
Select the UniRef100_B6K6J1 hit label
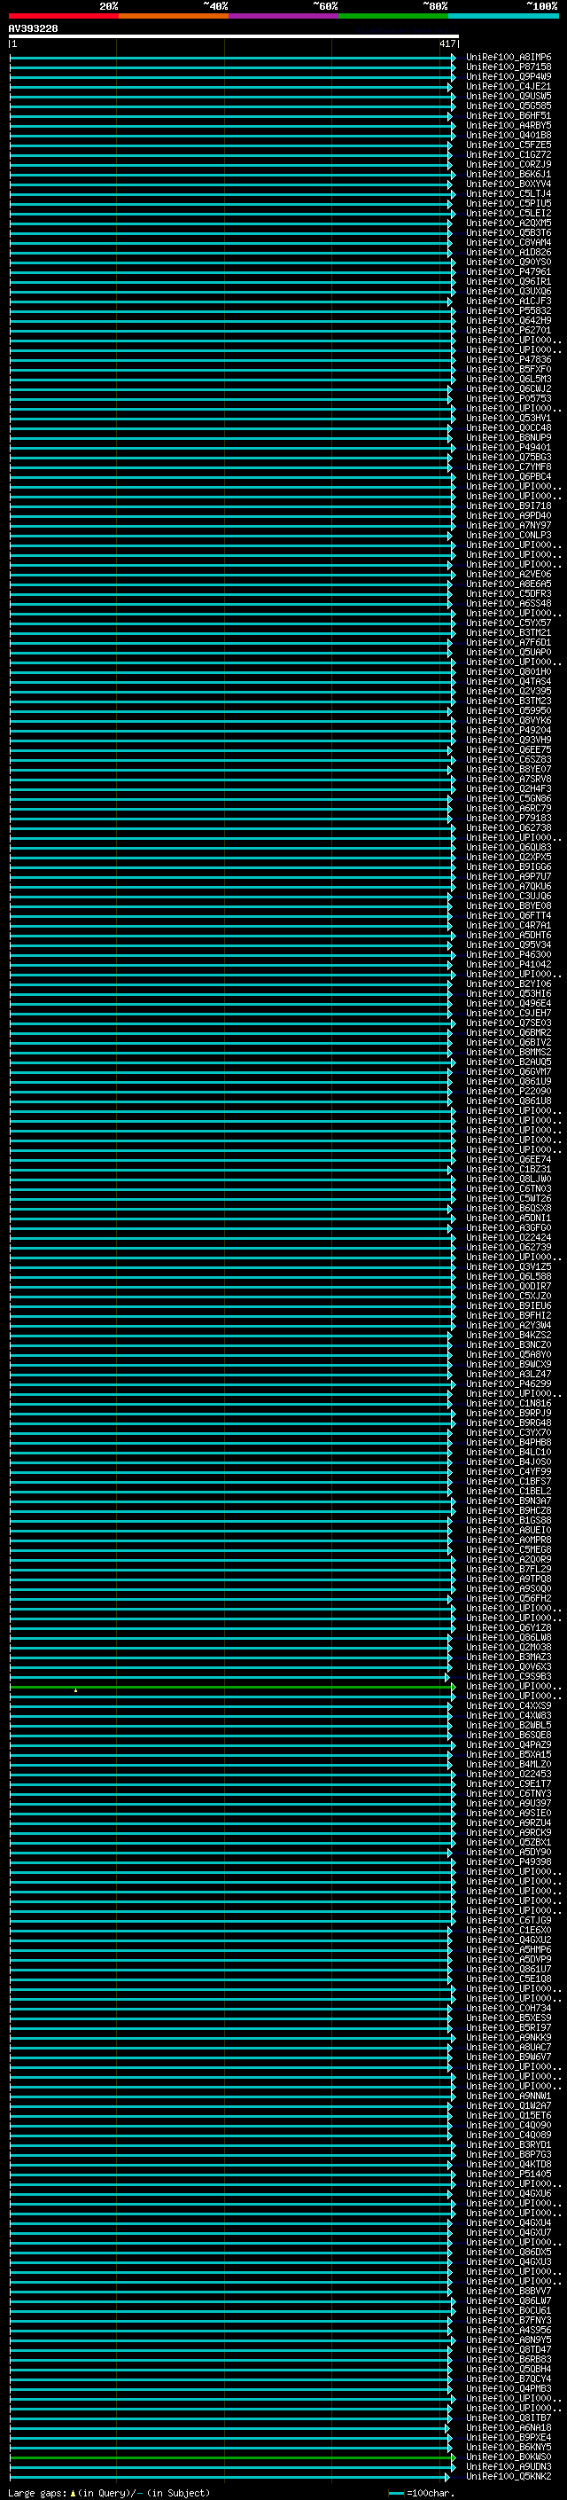(x=509, y=175)
